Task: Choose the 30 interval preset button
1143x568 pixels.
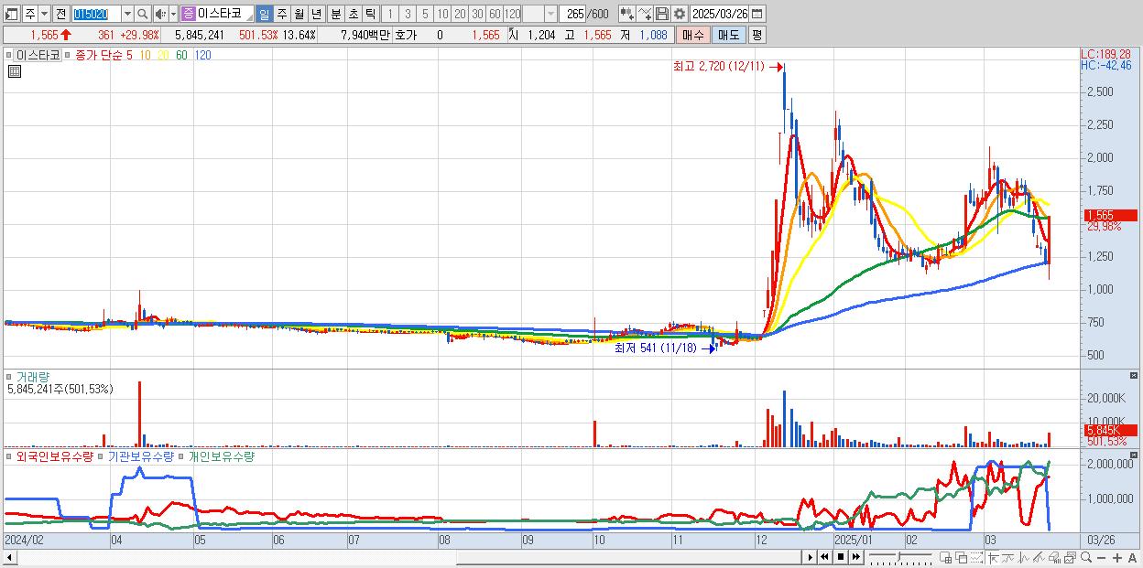Action: point(477,14)
